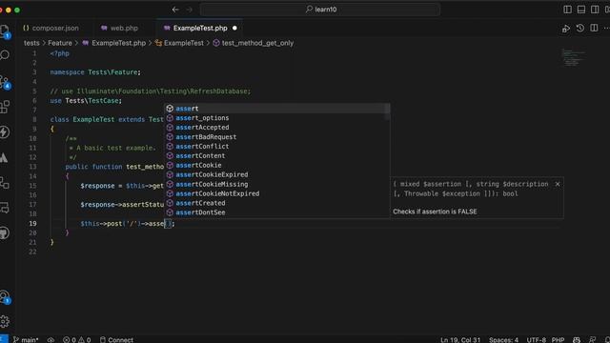Change indentation via Spaces: 4
The image size is (610, 343).
(503, 339)
